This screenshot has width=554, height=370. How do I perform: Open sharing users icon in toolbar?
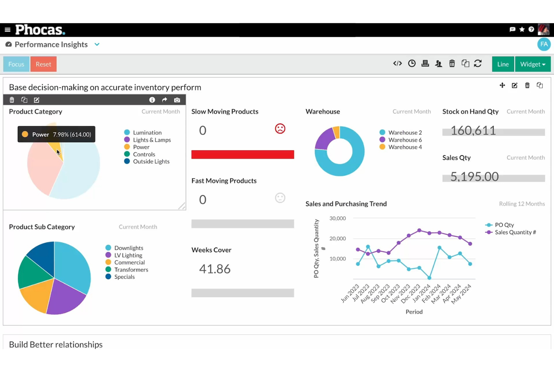(x=438, y=63)
